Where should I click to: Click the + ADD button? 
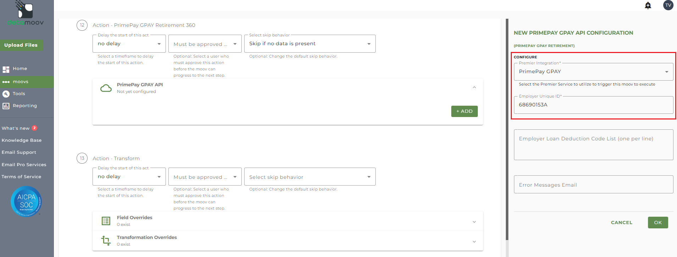coord(464,111)
